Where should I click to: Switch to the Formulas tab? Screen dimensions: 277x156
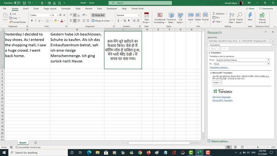click(66, 9)
